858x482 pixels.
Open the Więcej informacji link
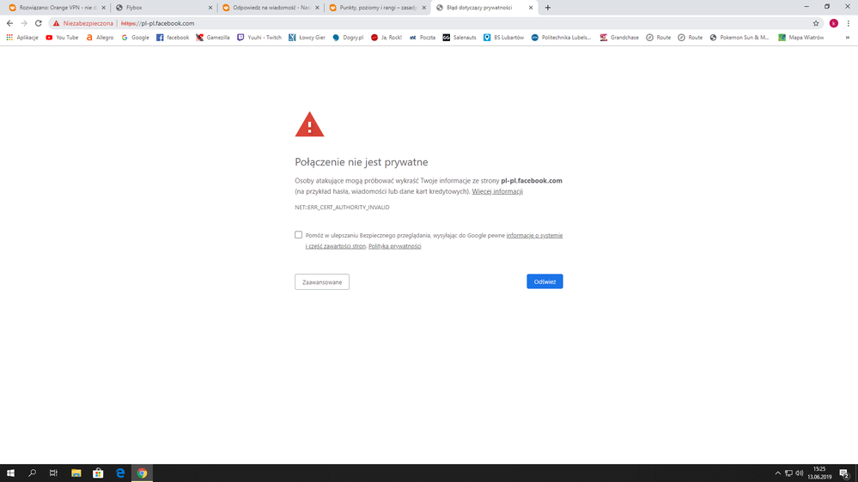click(497, 191)
